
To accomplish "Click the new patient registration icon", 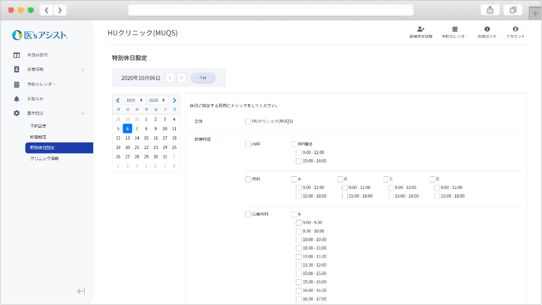I will pos(420,29).
